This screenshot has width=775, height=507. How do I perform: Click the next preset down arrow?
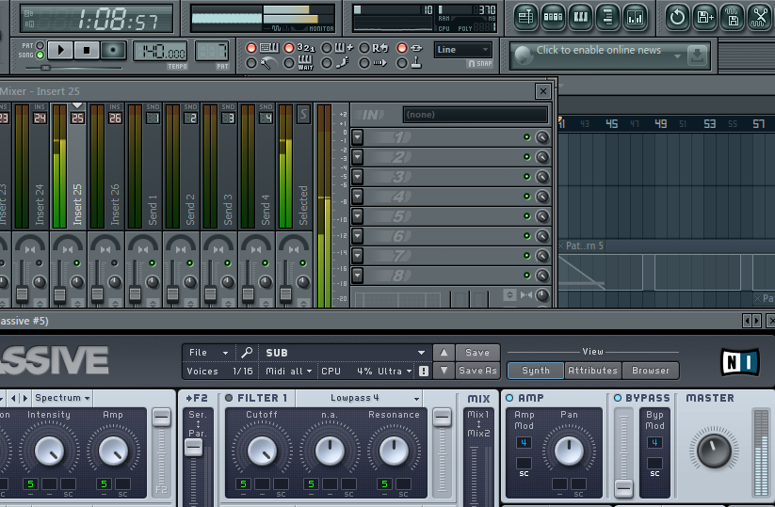click(444, 371)
